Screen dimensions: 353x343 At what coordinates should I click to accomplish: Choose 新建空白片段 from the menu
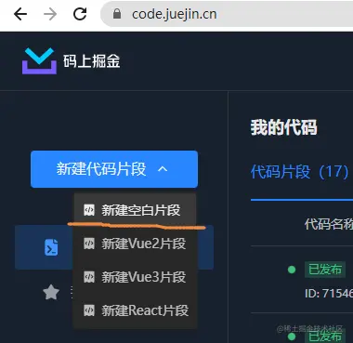pyautogui.click(x=135, y=210)
